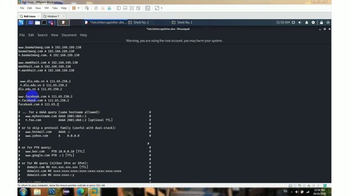Open Mousepad Search menu
Viewport: 349px width, 196px height.
[x=43, y=35]
